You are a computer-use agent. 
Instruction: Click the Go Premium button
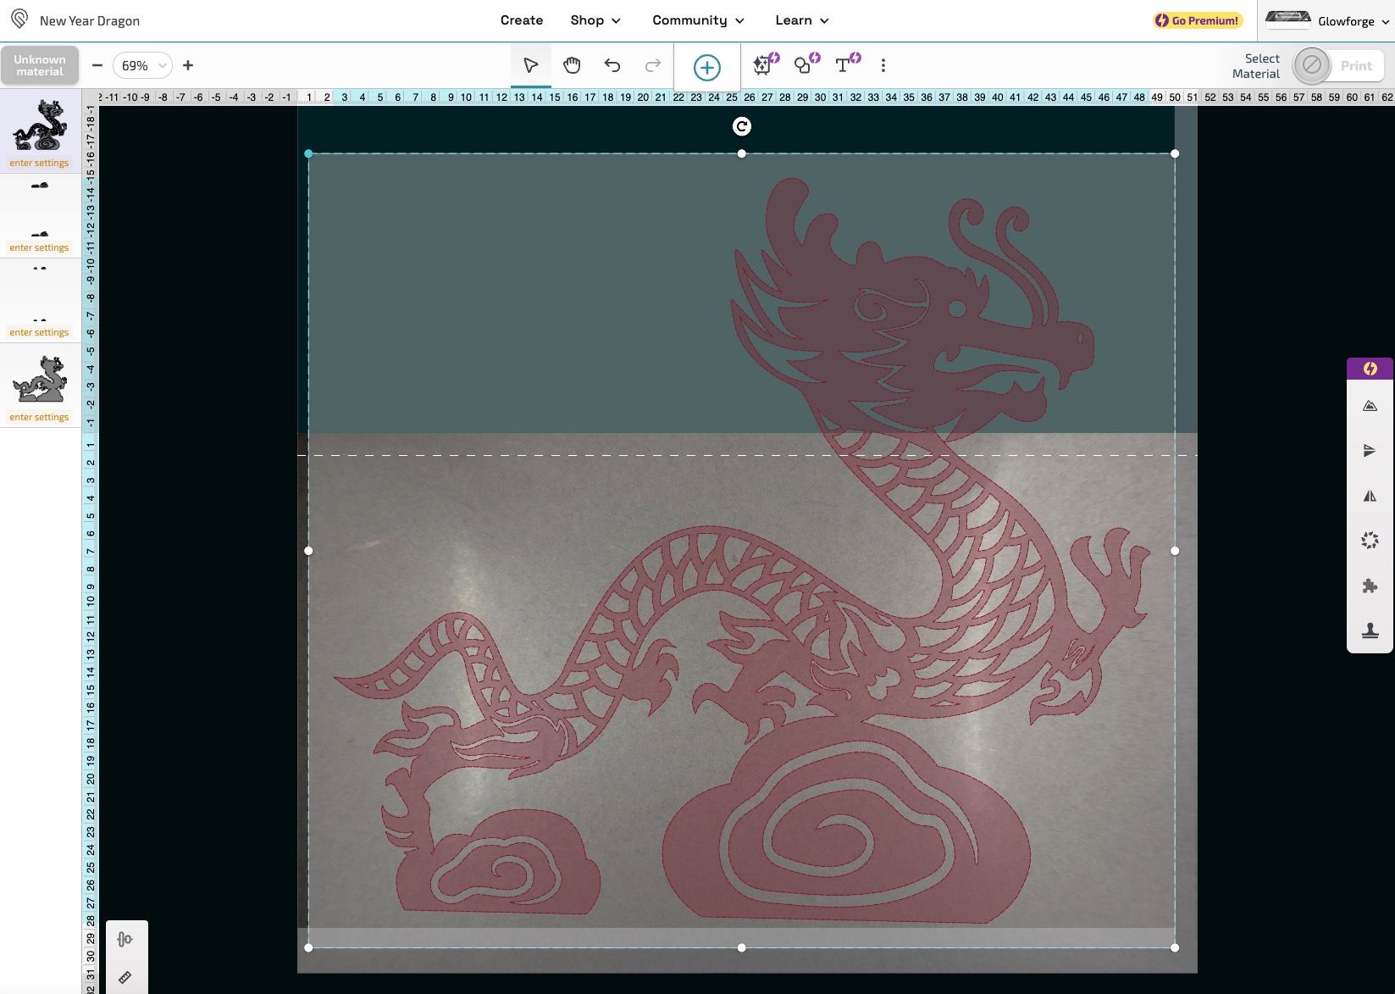point(1196,20)
